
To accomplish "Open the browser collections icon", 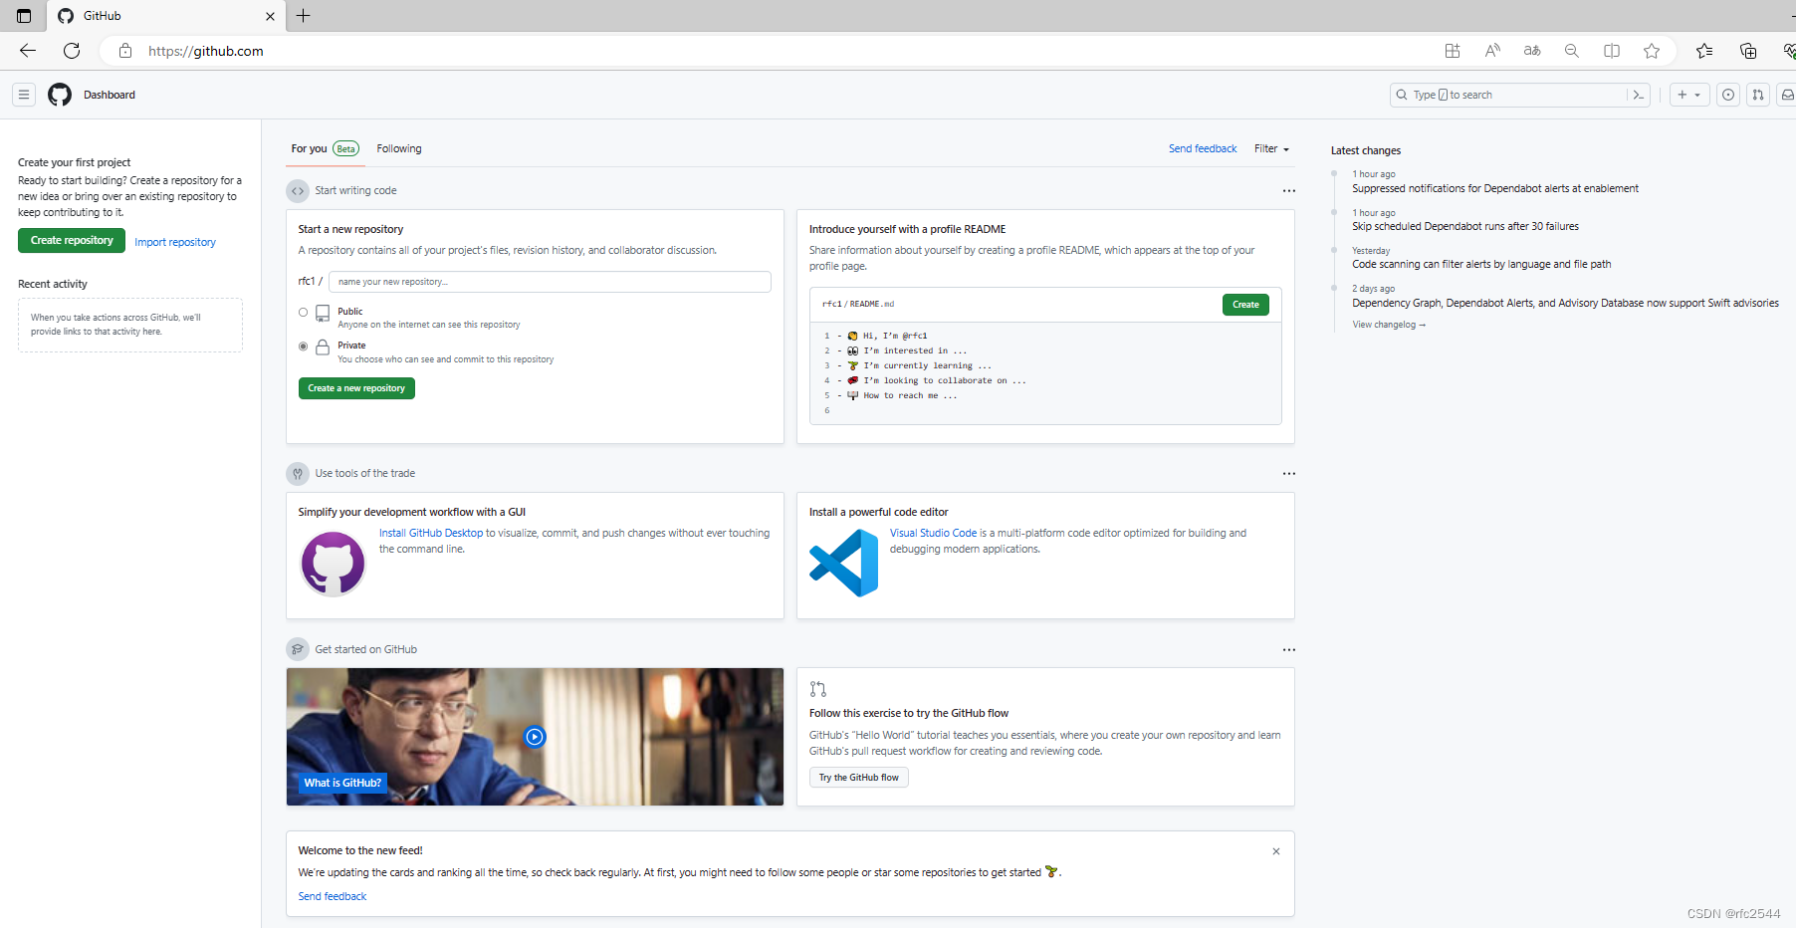I will (x=1748, y=51).
